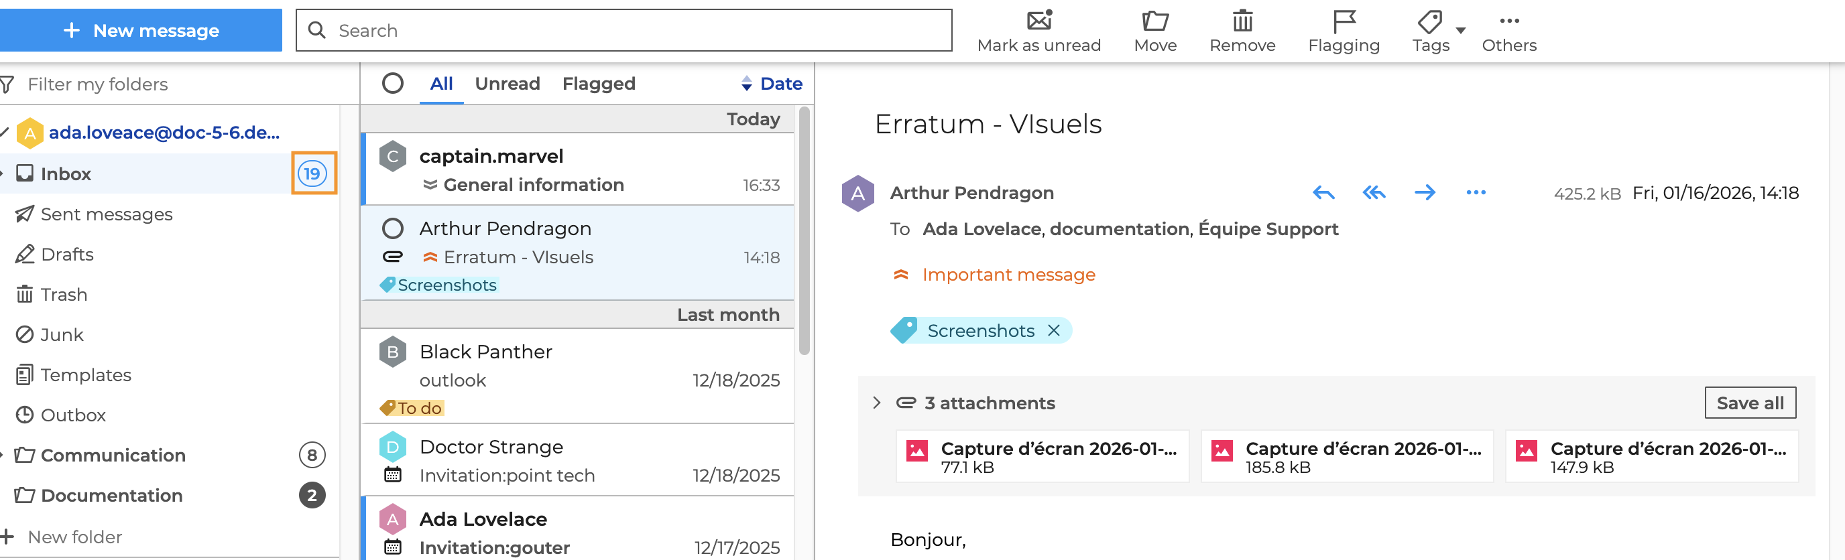Open the three-dot more actions in message header

1476,192
